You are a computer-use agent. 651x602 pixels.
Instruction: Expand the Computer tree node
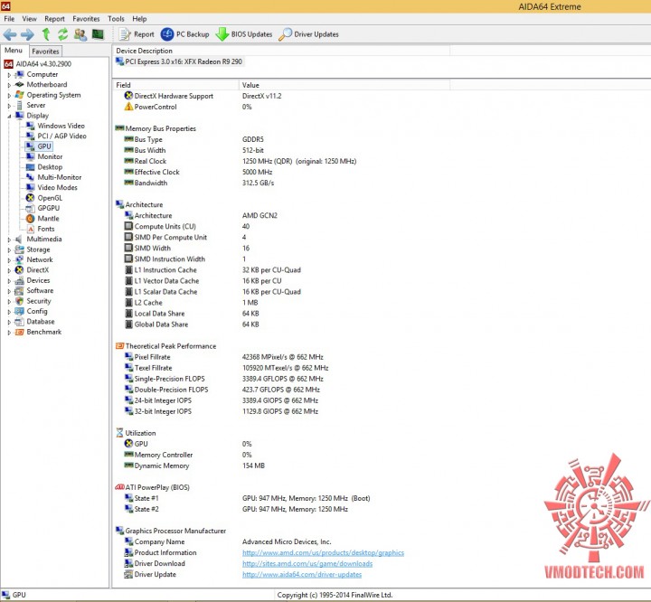(9, 75)
